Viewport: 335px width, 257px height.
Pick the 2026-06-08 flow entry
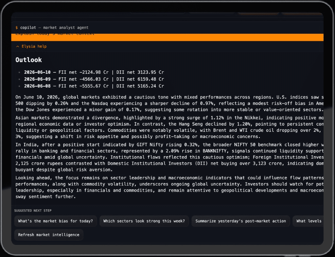[94, 86]
